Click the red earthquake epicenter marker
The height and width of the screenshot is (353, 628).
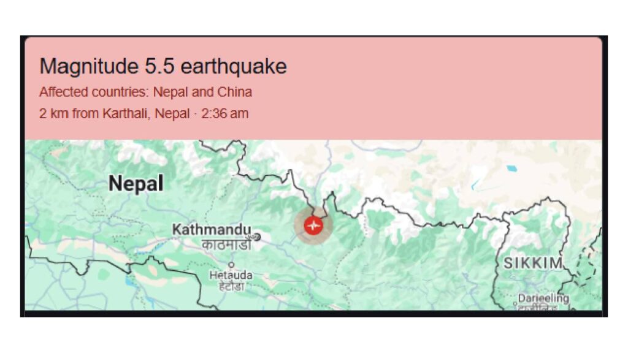[313, 225]
